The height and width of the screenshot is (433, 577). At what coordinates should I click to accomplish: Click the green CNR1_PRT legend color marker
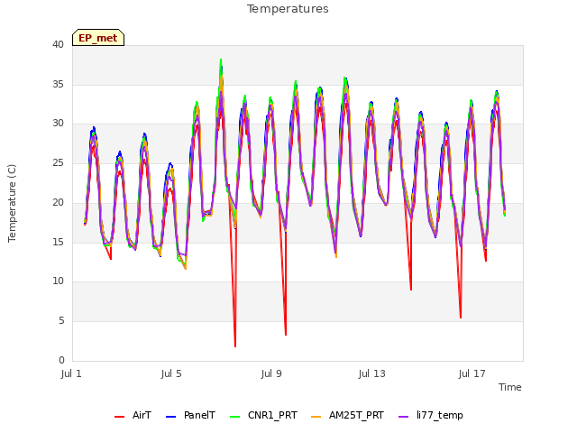pos(234,417)
